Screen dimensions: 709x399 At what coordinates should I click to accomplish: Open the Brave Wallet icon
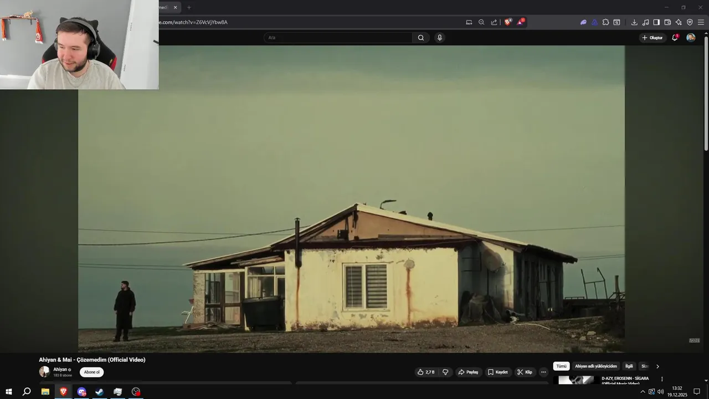pos(667,22)
